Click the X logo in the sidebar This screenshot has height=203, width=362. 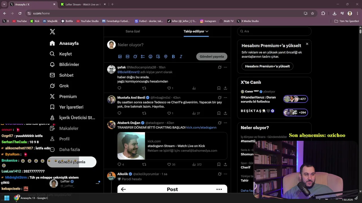52,32
